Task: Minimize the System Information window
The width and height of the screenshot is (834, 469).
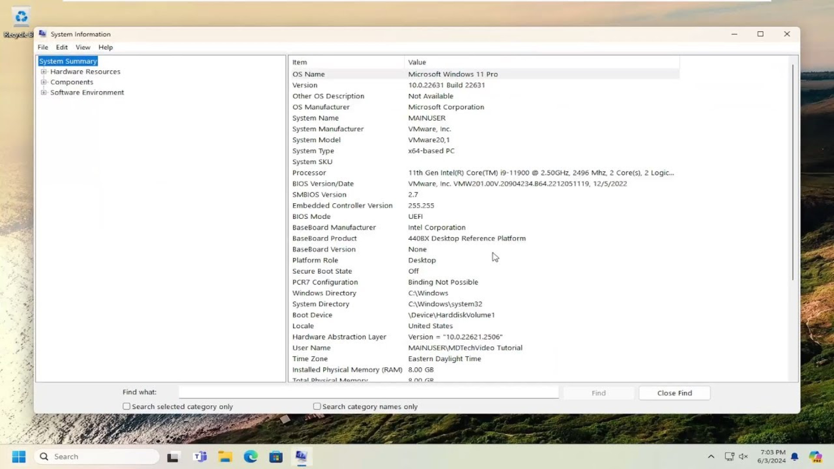Action: [734, 34]
